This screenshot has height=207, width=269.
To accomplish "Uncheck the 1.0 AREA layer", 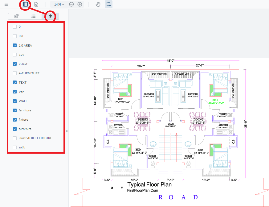I will [15, 45].
